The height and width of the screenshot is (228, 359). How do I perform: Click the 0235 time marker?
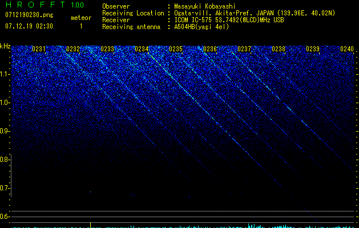pyautogui.click(x=176, y=49)
